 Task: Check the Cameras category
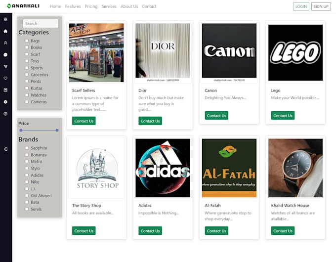27,102
